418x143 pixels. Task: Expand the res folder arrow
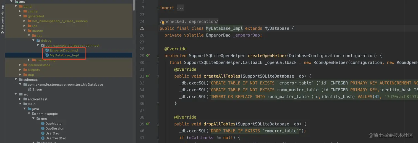pos(25,26)
